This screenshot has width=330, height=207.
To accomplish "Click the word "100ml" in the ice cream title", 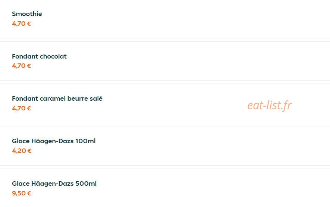I will [x=85, y=141].
